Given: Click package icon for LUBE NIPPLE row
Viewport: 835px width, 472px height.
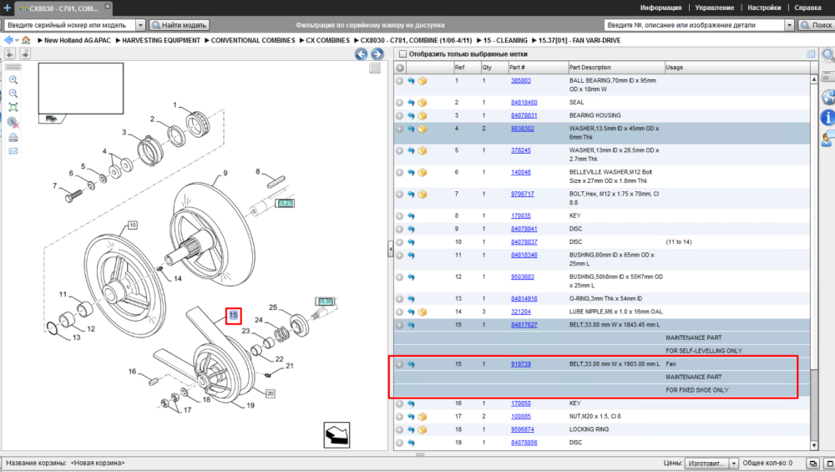Looking at the screenshot, I should click(423, 312).
